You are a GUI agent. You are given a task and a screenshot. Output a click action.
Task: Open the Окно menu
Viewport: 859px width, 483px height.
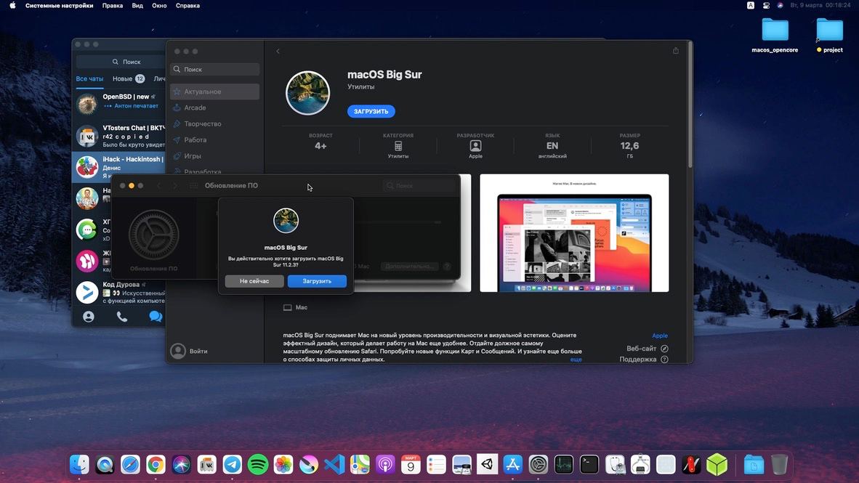point(159,6)
